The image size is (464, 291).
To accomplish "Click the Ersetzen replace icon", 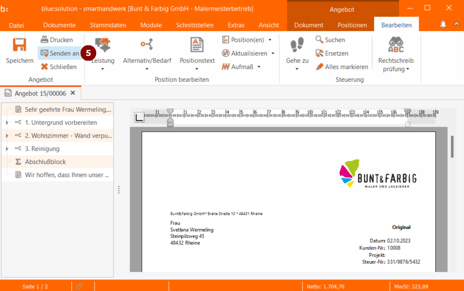I will [319, 53].
